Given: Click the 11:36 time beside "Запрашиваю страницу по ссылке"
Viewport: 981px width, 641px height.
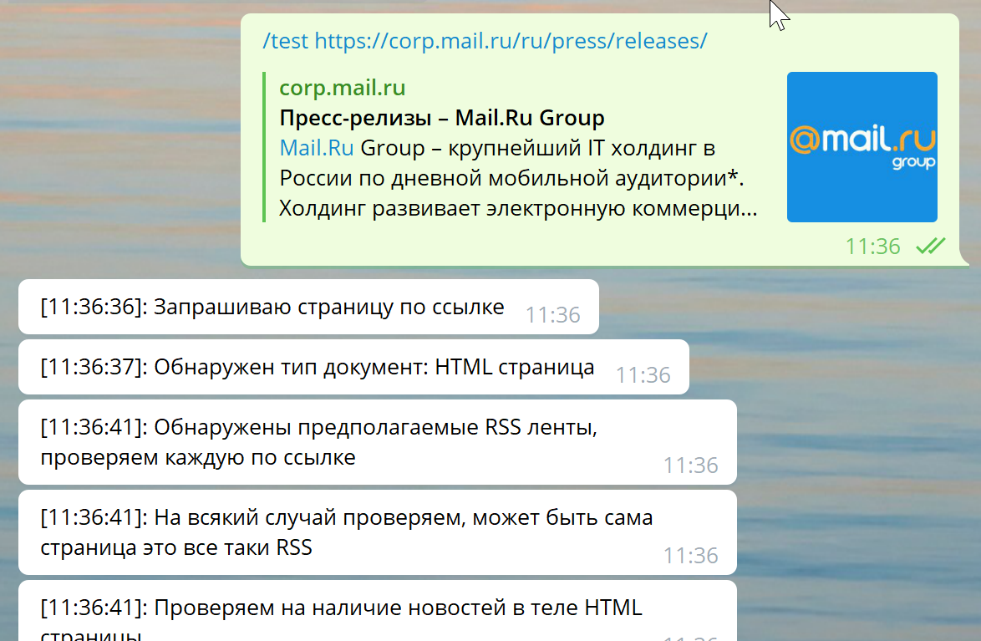Looking at the screenshot, I should (x=553, y=315).
